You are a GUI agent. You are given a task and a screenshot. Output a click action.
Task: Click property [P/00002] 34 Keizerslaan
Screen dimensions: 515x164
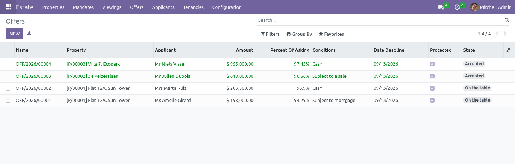[x=92, y=76]
